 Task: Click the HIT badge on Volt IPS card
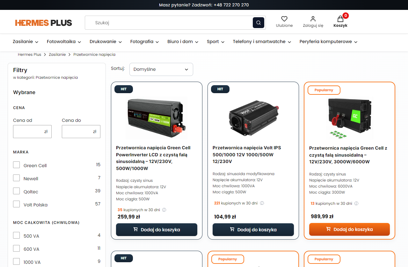coord(220,89)
